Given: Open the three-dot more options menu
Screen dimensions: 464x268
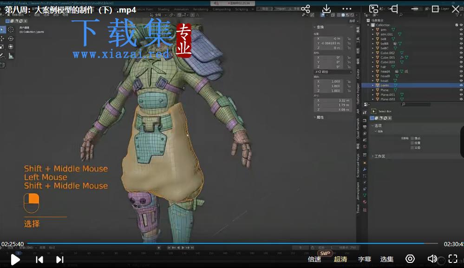Looking at the screenshot, I should click(347, 9).
